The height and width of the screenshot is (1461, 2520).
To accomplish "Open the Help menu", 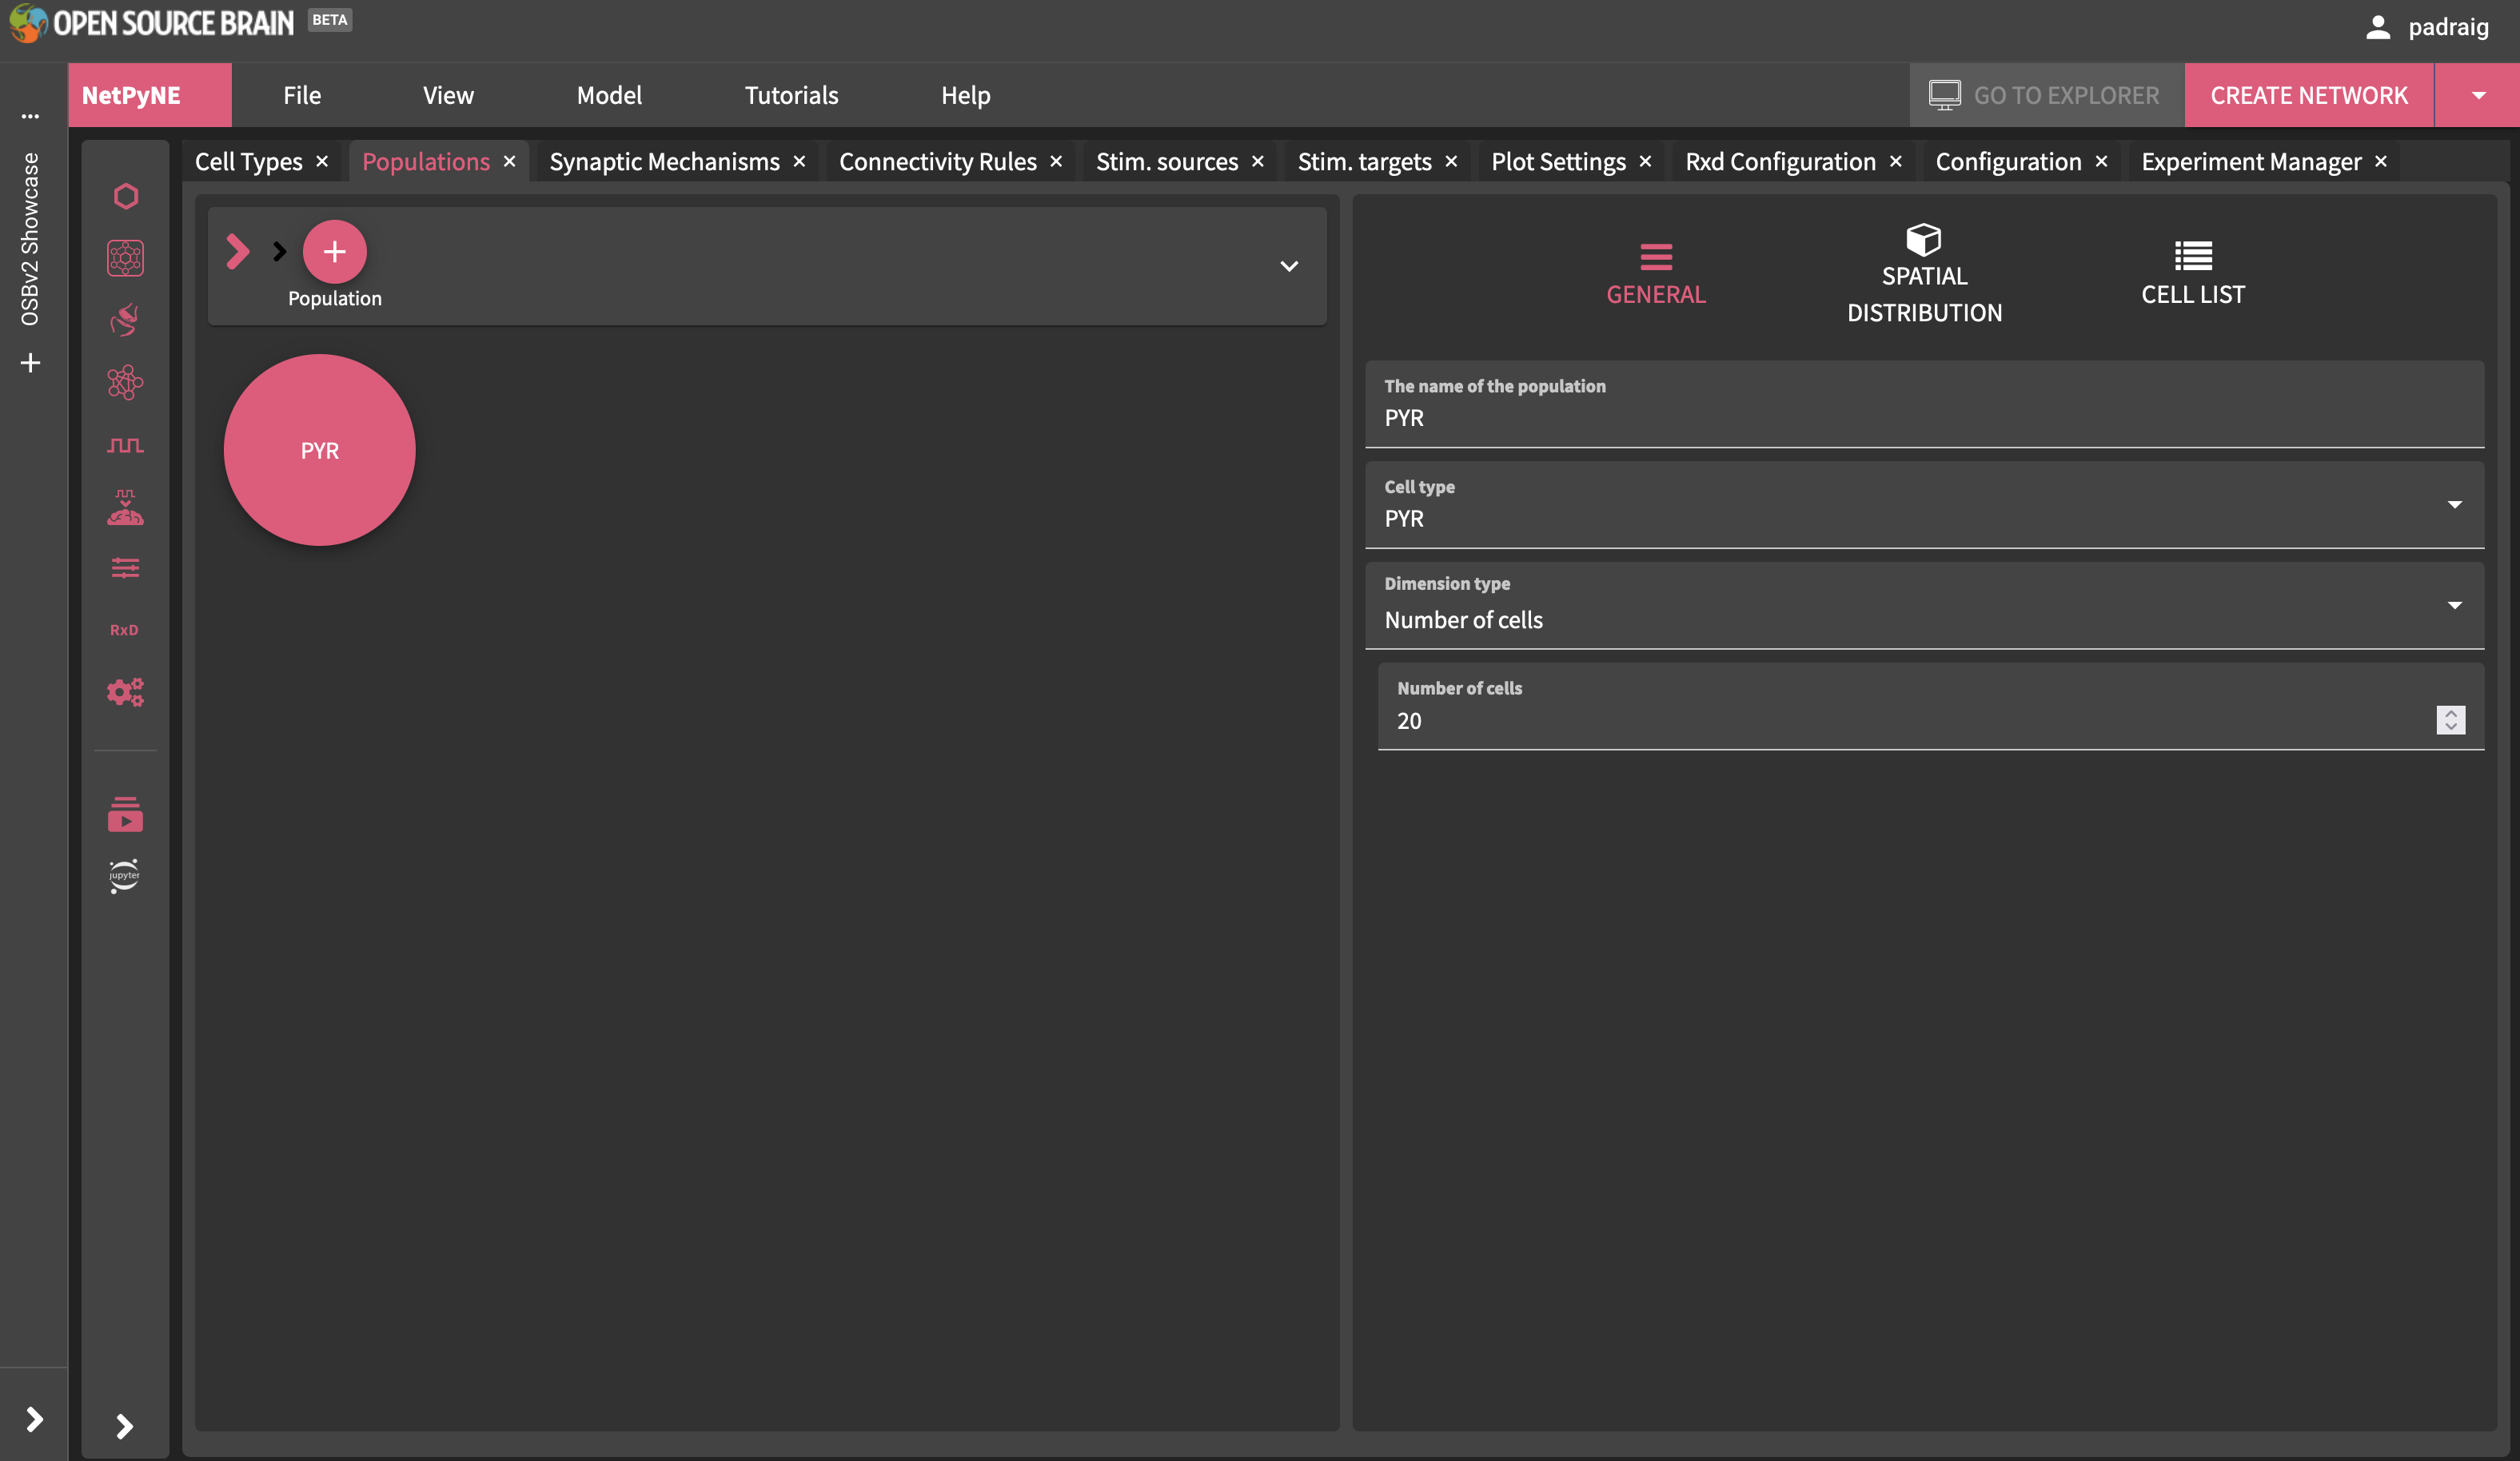I will pyautogui.click(x=965, y=95).
